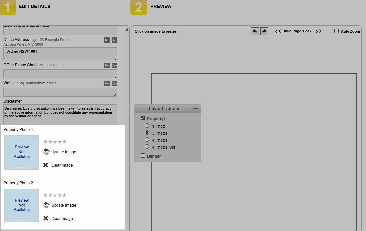
Task: Click the undo arrow in preview toolbar
Action: click(x=255, y=31)
